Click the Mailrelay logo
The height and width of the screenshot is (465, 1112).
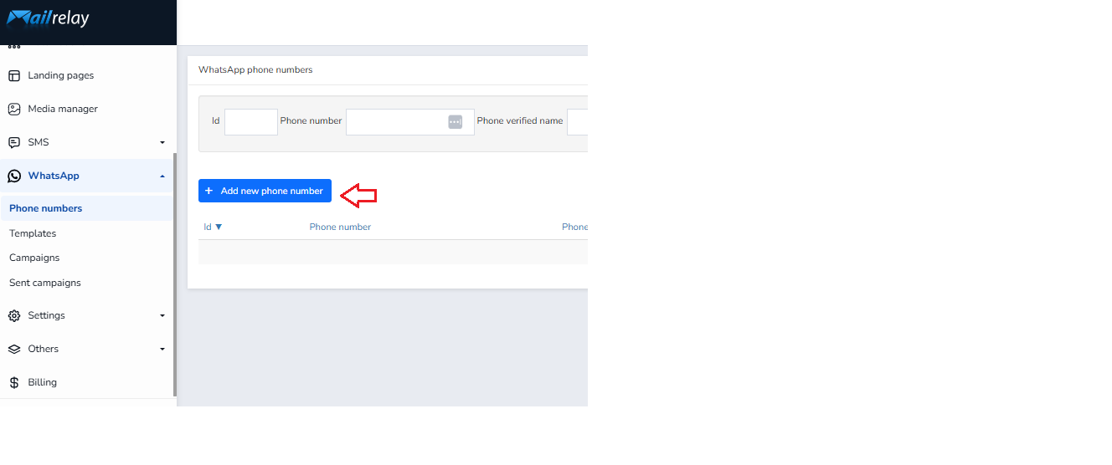coord(48,18)
